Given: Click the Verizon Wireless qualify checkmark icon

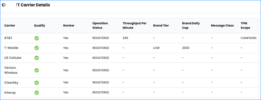Looking at the screenshot, I should (x=37, y=70).
